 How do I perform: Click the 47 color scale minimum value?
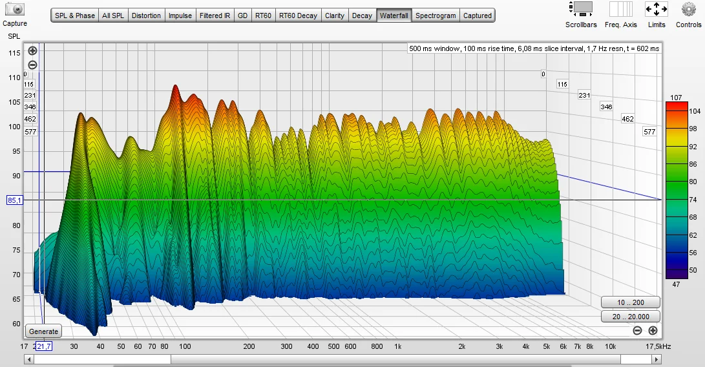tap(676, 284)
